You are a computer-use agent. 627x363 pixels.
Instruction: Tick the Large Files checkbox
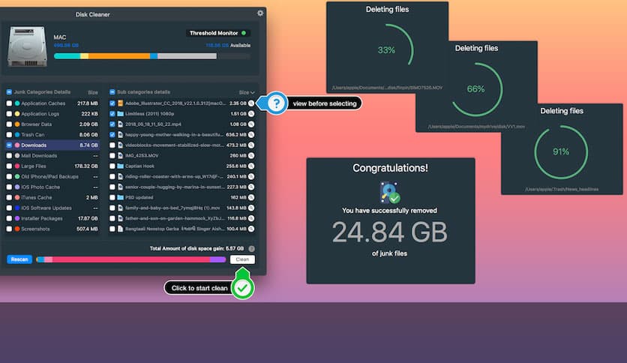[x=9, y=166]
